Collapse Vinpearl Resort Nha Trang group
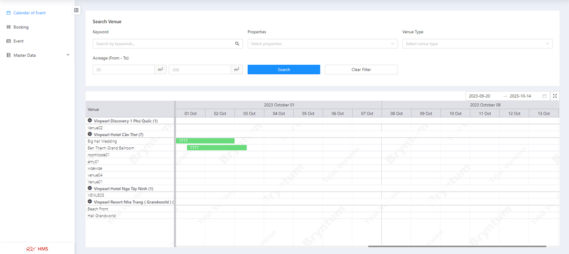The image size is (569, 254). coord(90,202)
